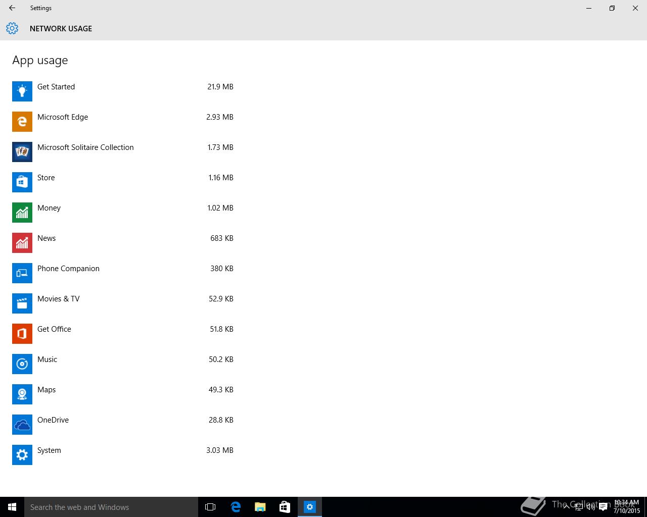Select the Get Started lightbulb icon
647x517 pixels.
click(x=22, y=91)
